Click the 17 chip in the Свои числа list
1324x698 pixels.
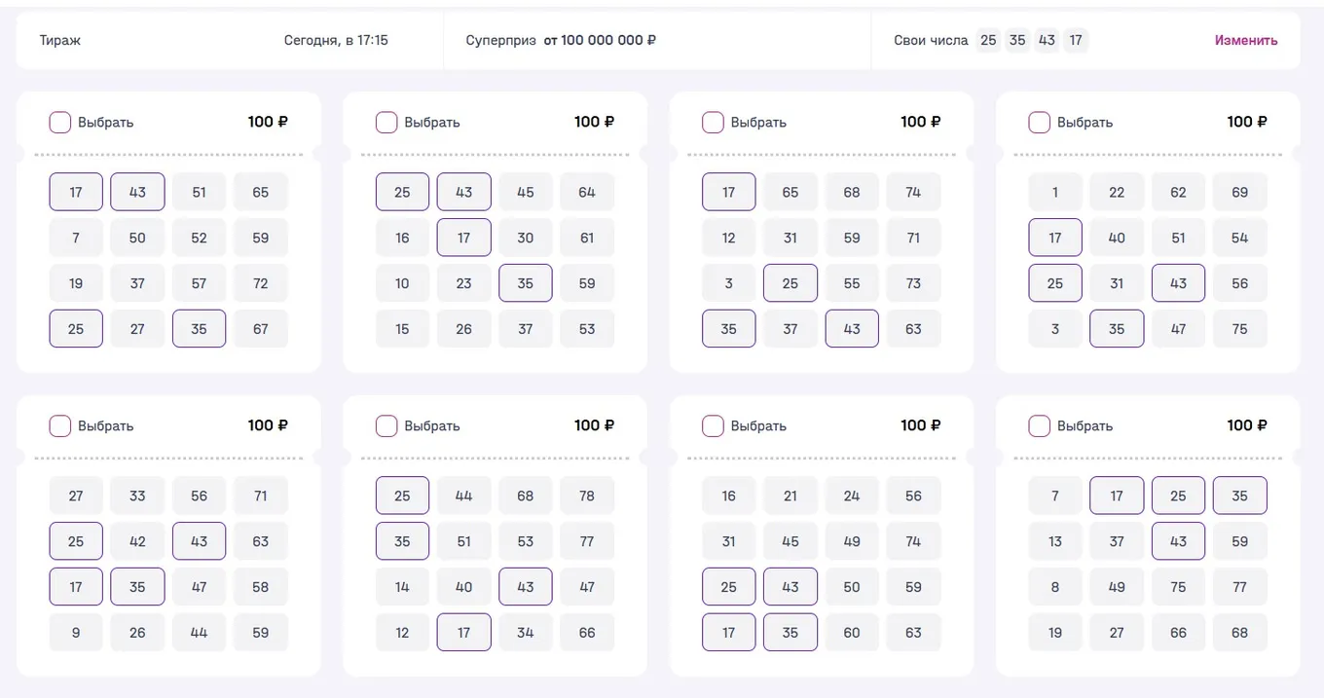pos(1076,40)
